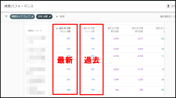The width and height of the screenshot is (176, 98).
Task: Open the blurred keyword in the 379 row
Action: click(x=35, y=71)
